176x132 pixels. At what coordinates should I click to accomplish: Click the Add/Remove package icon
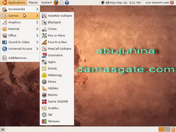[5, 58]
